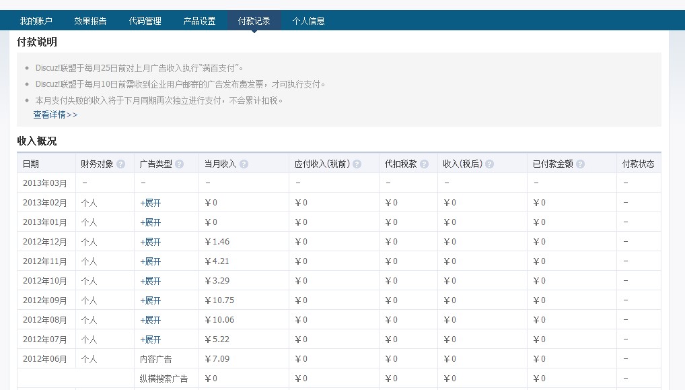The image size is (685, 390).
Task: Expand the 2012年12月 ad type row
Action: (x=151, y=242)
